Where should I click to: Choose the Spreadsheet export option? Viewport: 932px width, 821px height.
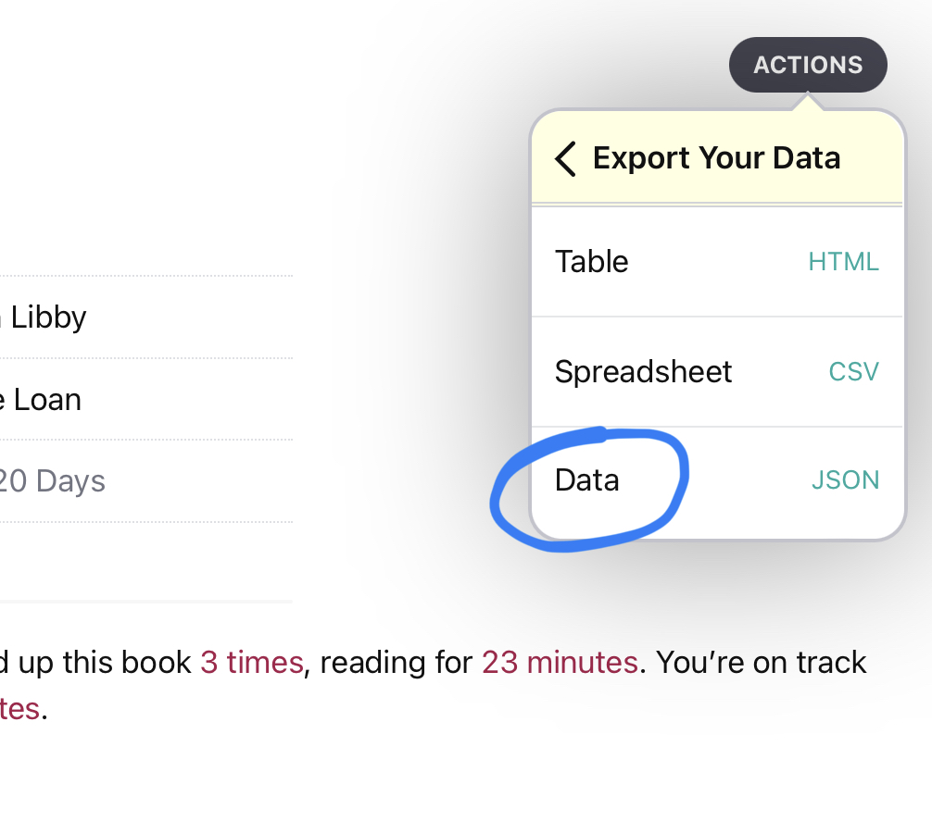click(643, 372)
